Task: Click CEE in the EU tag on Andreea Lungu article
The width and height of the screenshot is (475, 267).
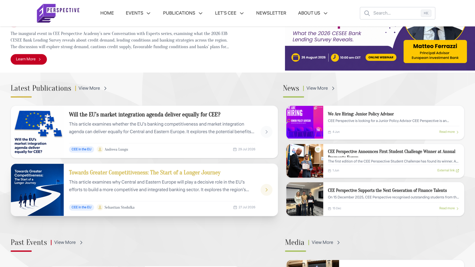Action: click(81, 150)
